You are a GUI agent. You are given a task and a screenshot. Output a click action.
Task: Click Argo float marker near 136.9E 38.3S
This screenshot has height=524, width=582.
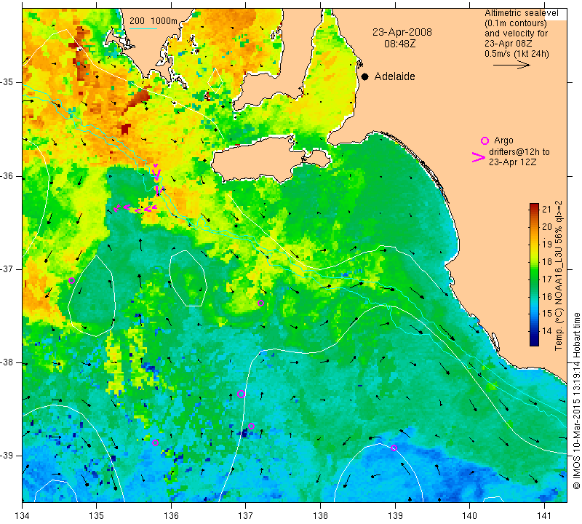point(241,394)
